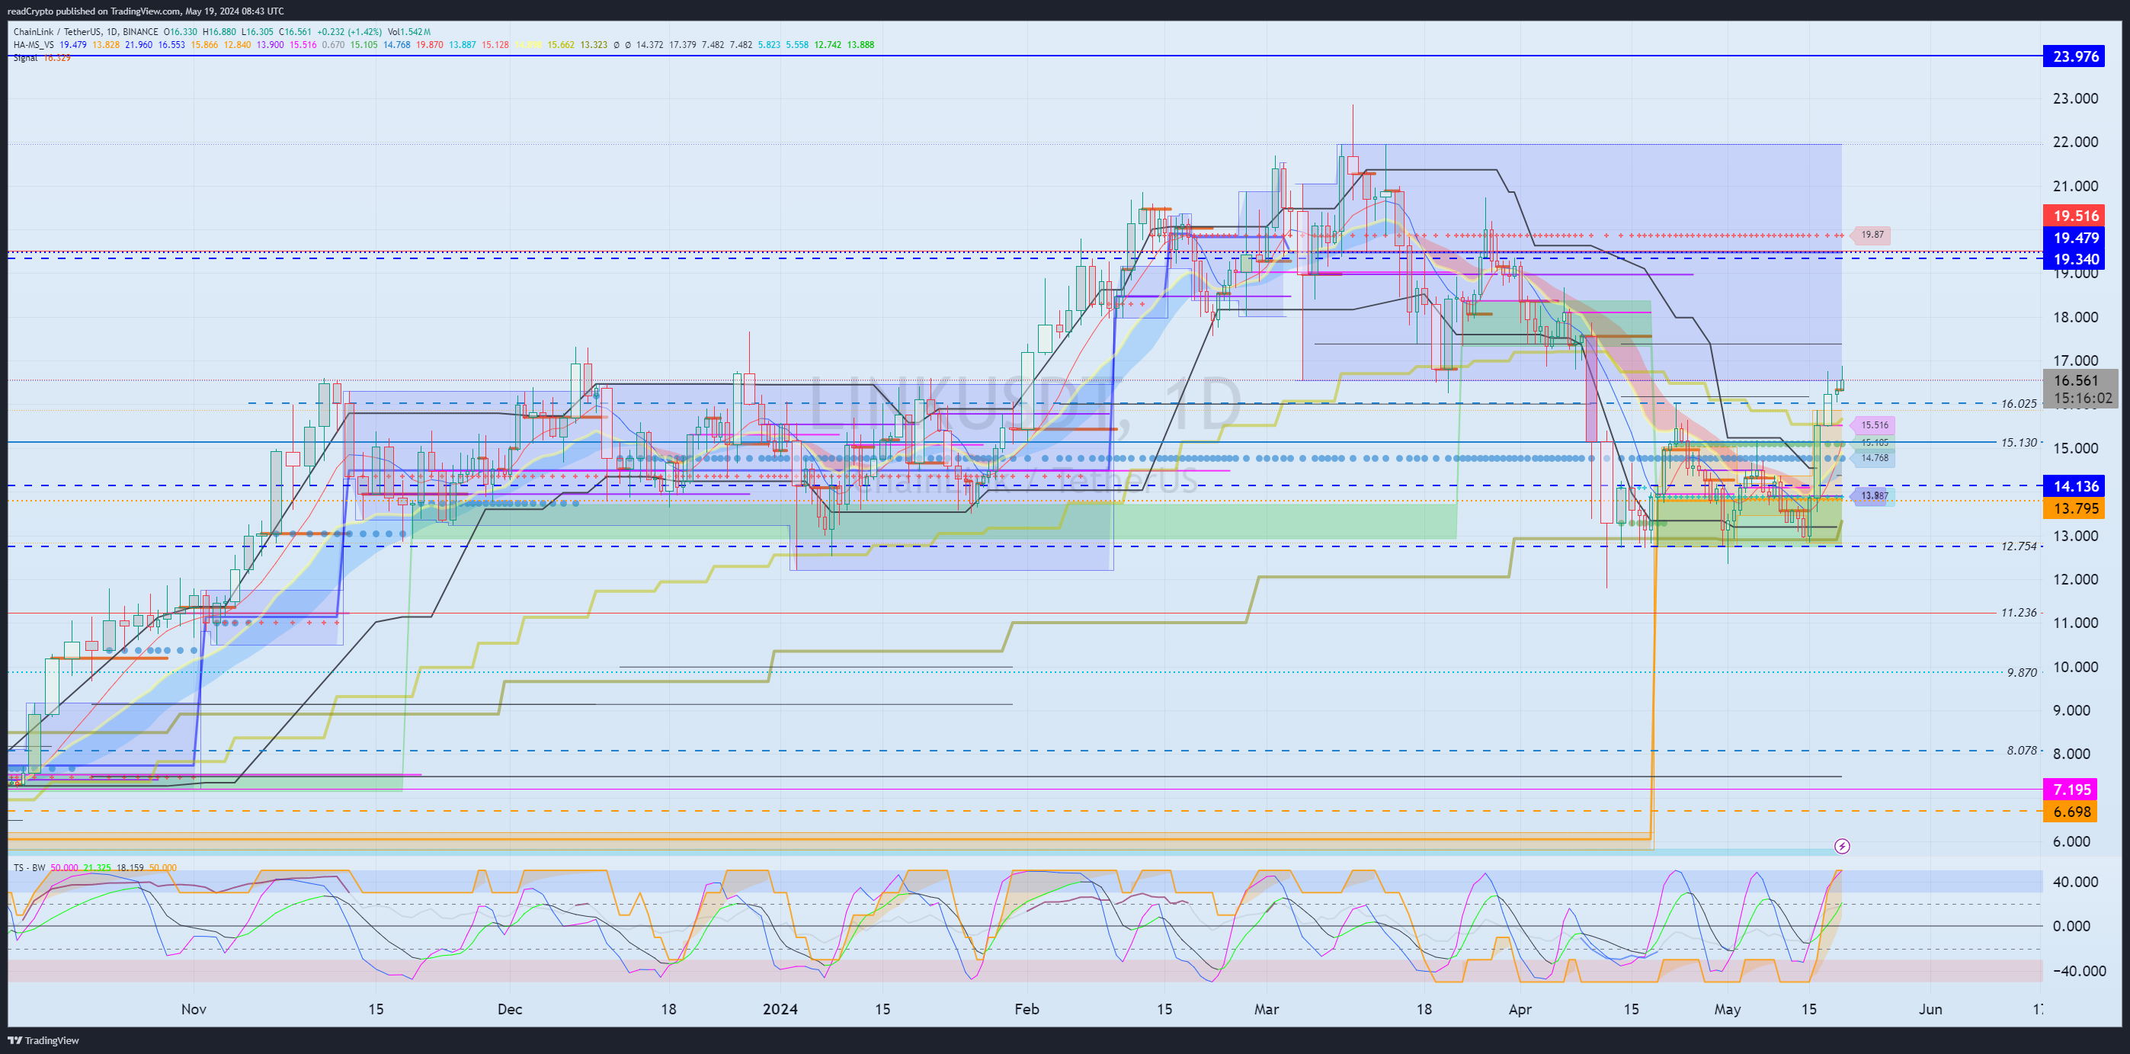Click the Nov date axis label
Viewport: 2130px width, 1054px height.
pos(194,1008)
